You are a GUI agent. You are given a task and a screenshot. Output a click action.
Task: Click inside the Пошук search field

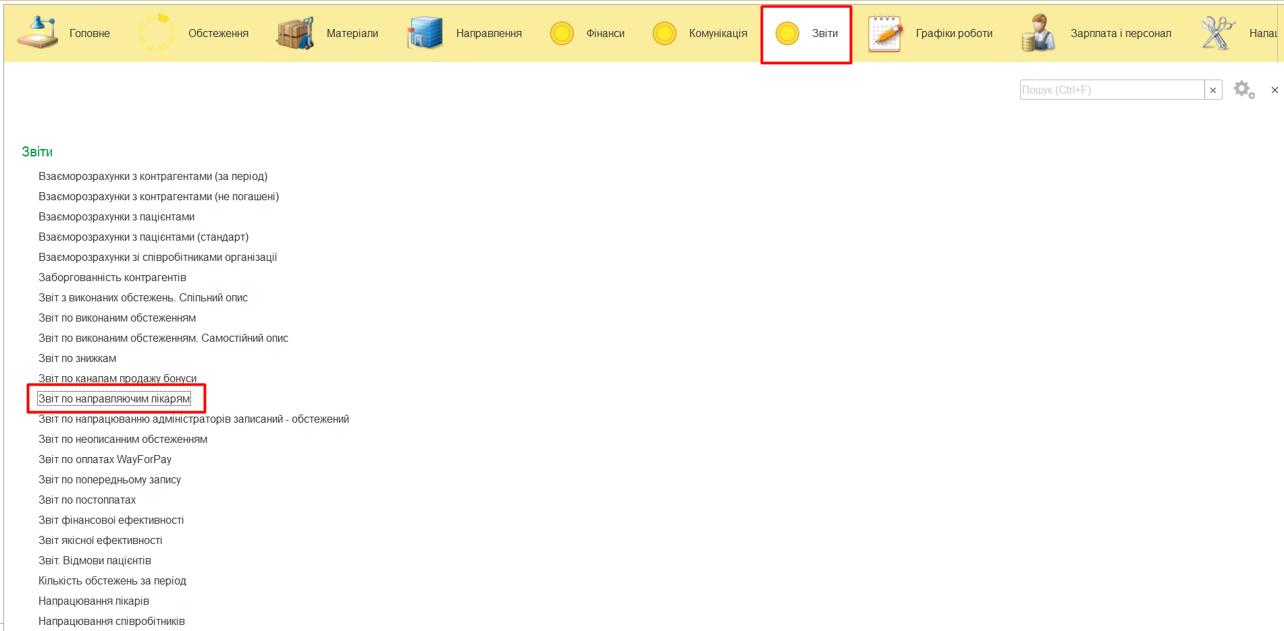pos(1111,90)
